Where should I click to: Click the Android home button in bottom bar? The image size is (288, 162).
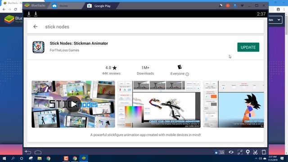click(38, 152)
